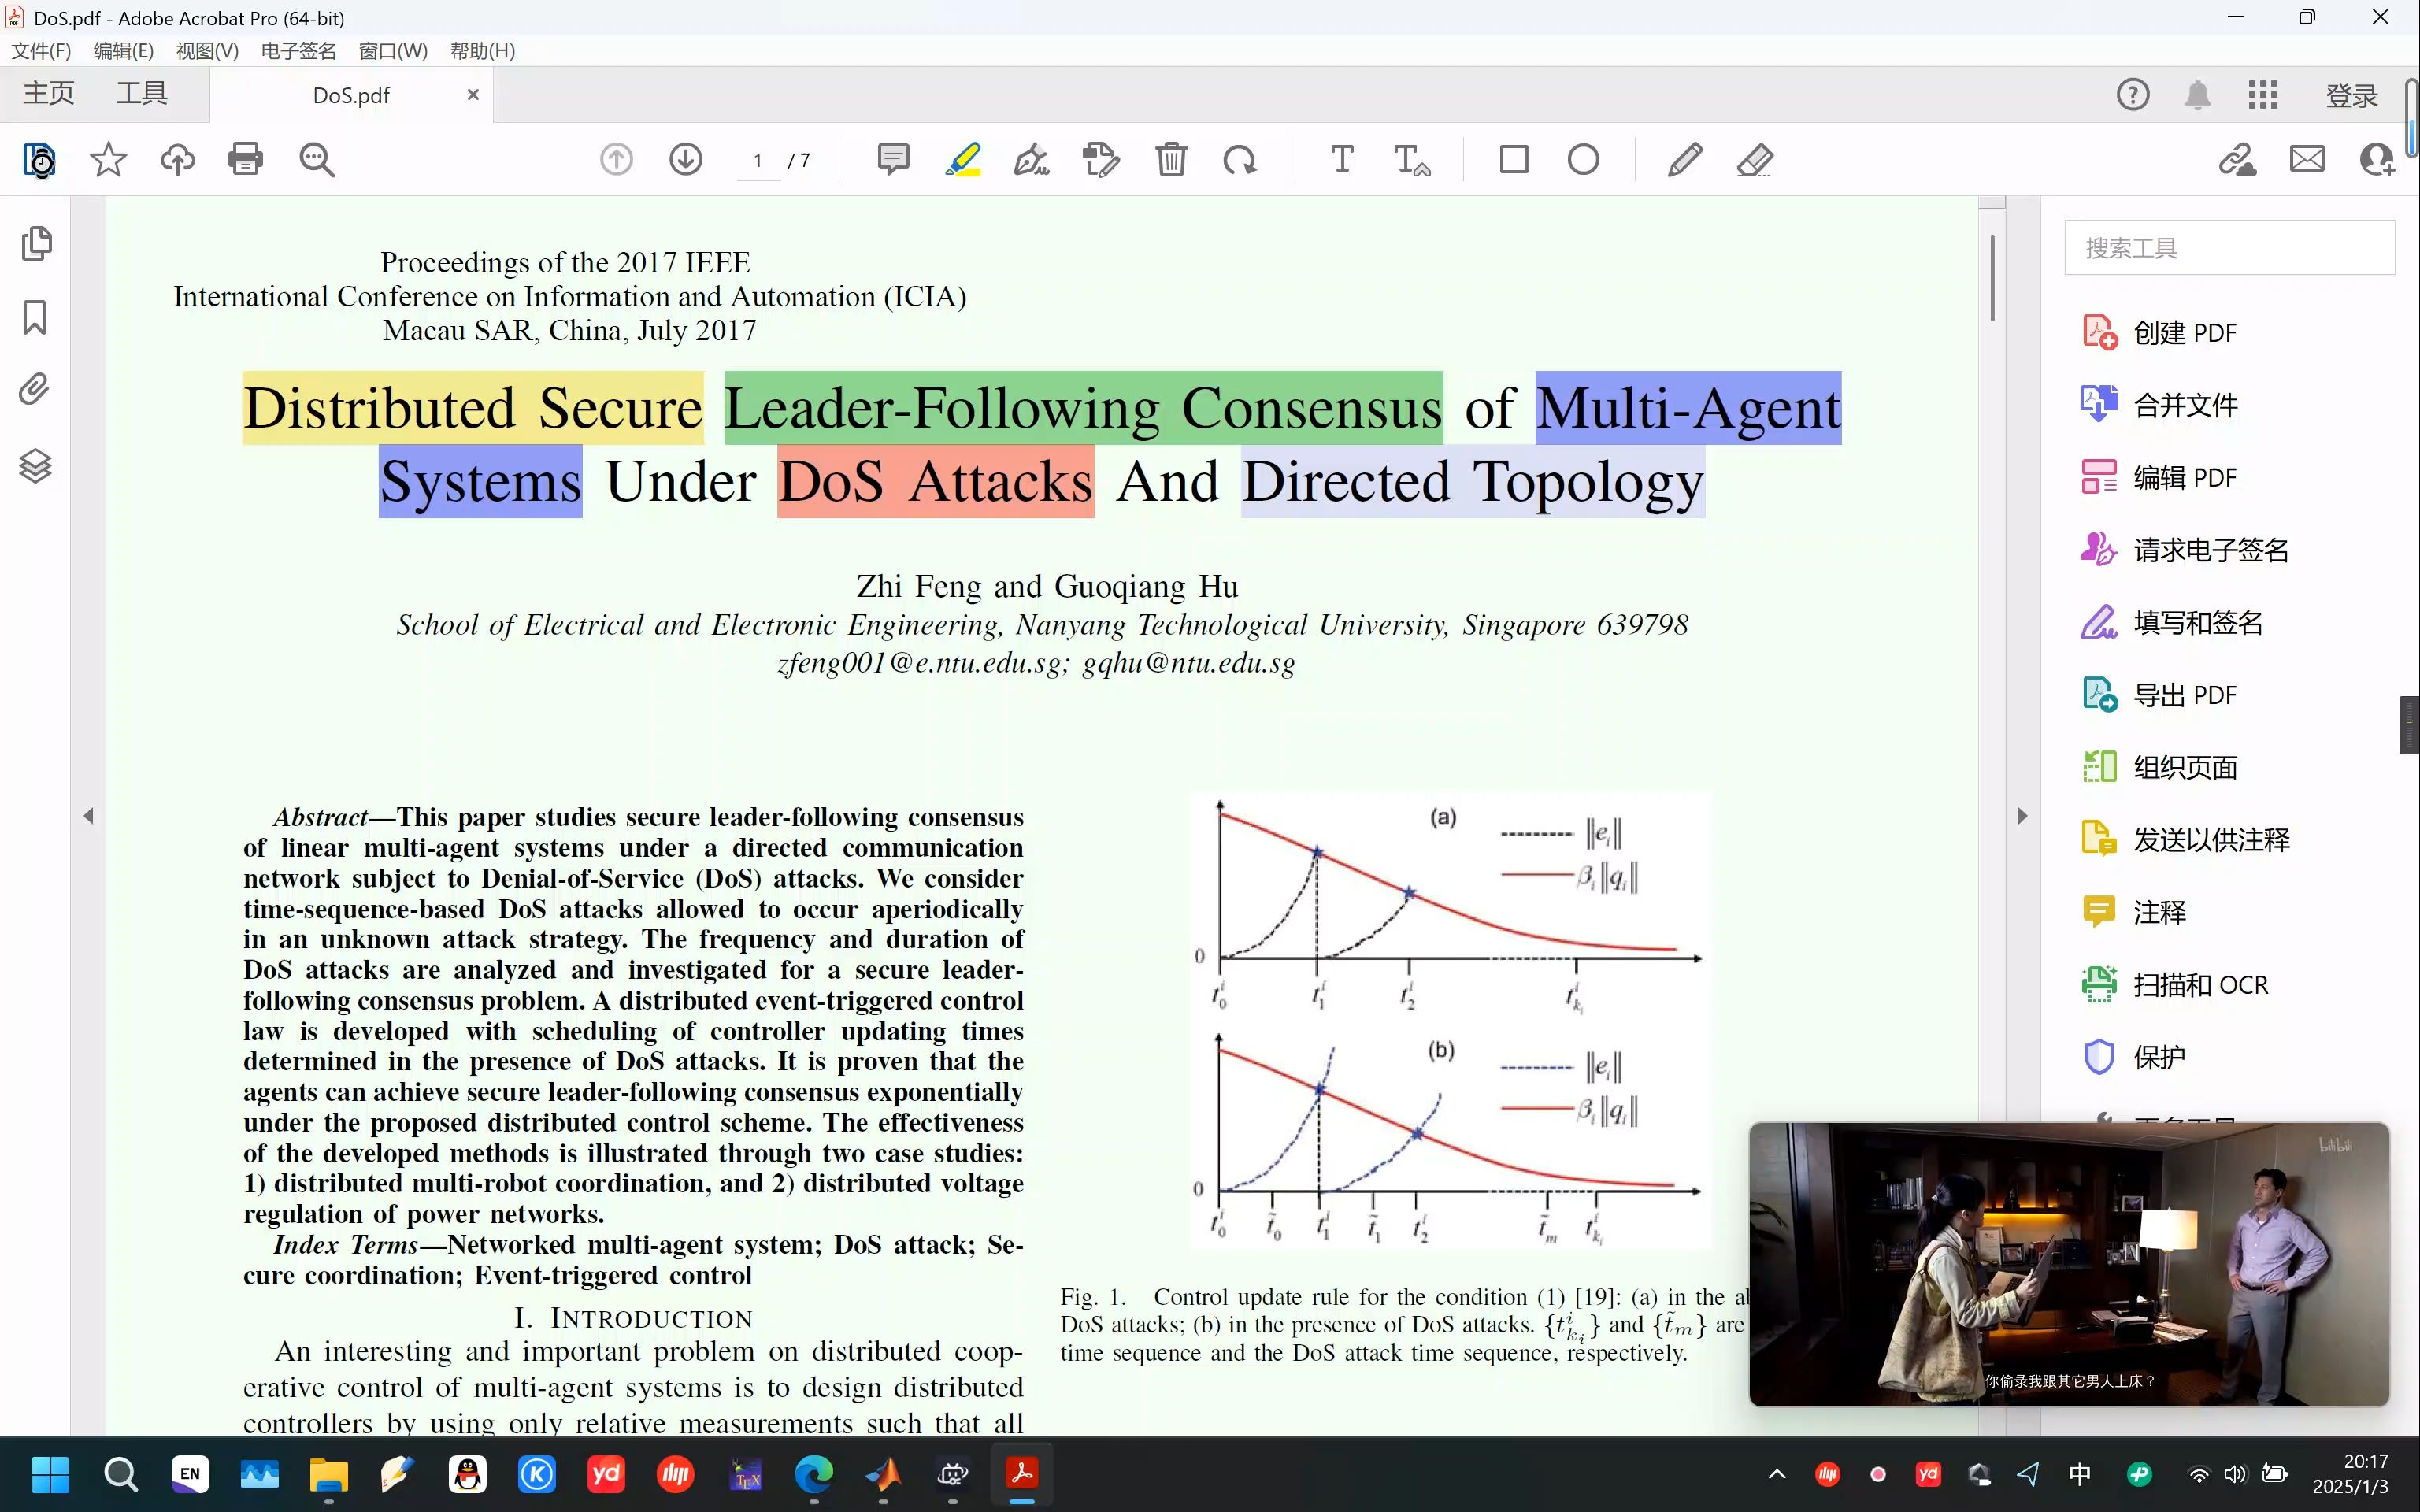Click the floating video thumbnail window
This screenshot has height=1512, width=2420.
(x=2069, y=1264)
